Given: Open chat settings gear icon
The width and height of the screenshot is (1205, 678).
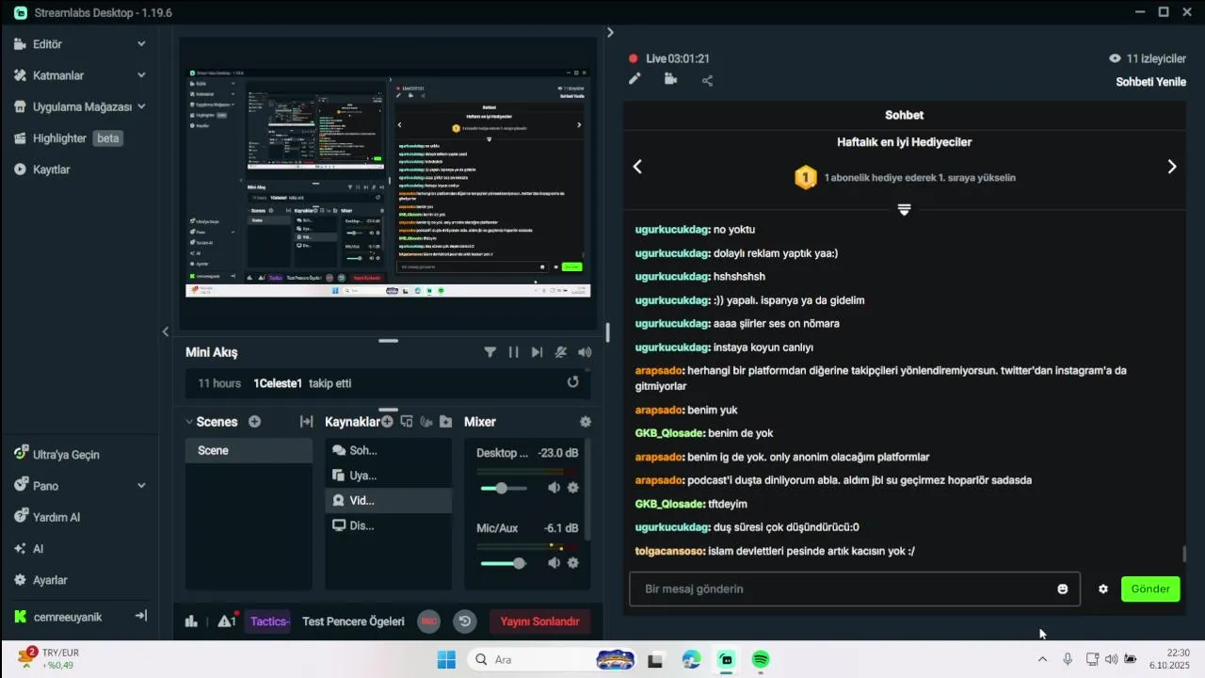Looking at the screenshot, I should tap(1103, 589).
